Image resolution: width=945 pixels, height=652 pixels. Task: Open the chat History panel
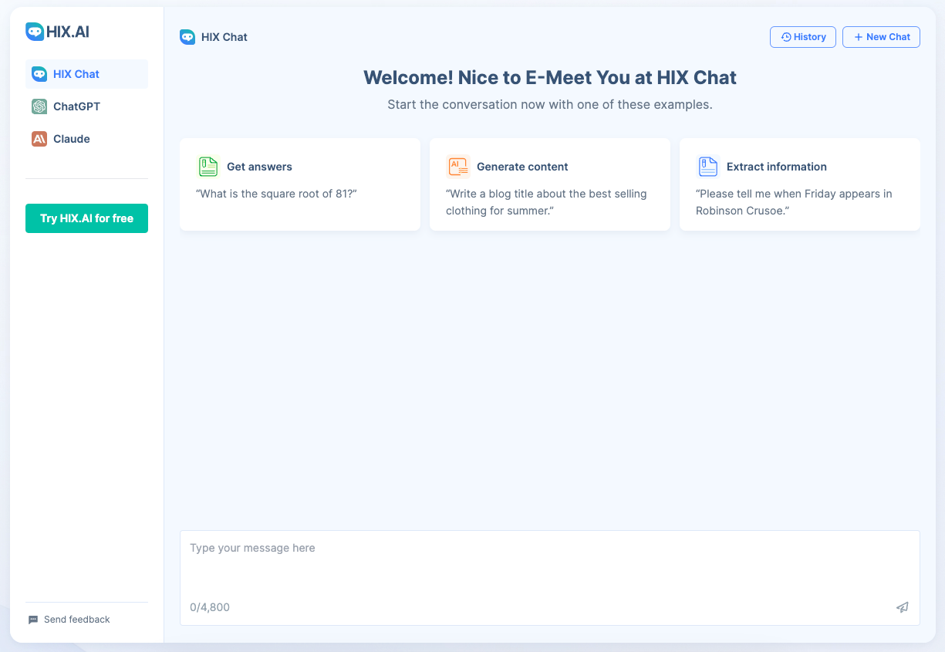tap(802, 36)
